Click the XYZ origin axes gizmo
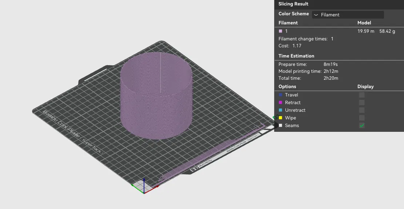 (144, 186)
